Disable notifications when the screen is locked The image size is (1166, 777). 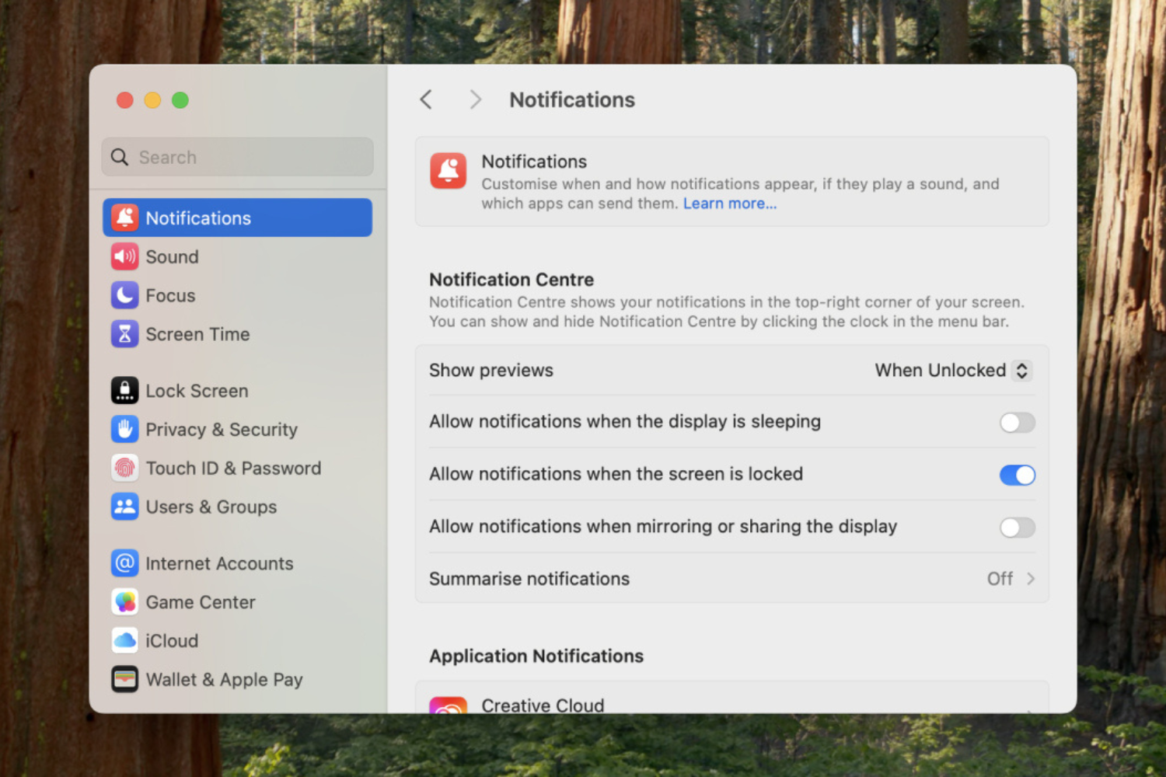[x=1017, y=475]
